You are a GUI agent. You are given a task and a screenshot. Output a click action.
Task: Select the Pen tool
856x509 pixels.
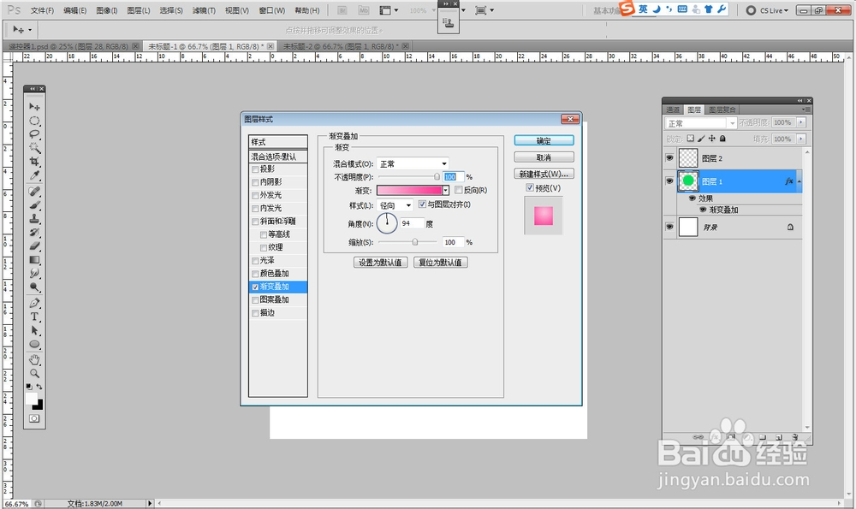pos(34,304)
